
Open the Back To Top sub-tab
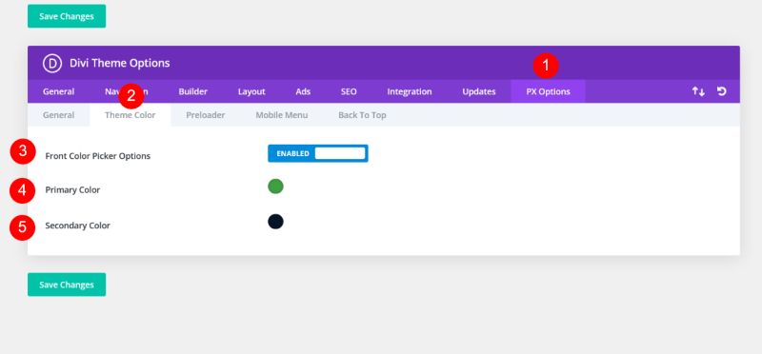(x=362, y=115)
